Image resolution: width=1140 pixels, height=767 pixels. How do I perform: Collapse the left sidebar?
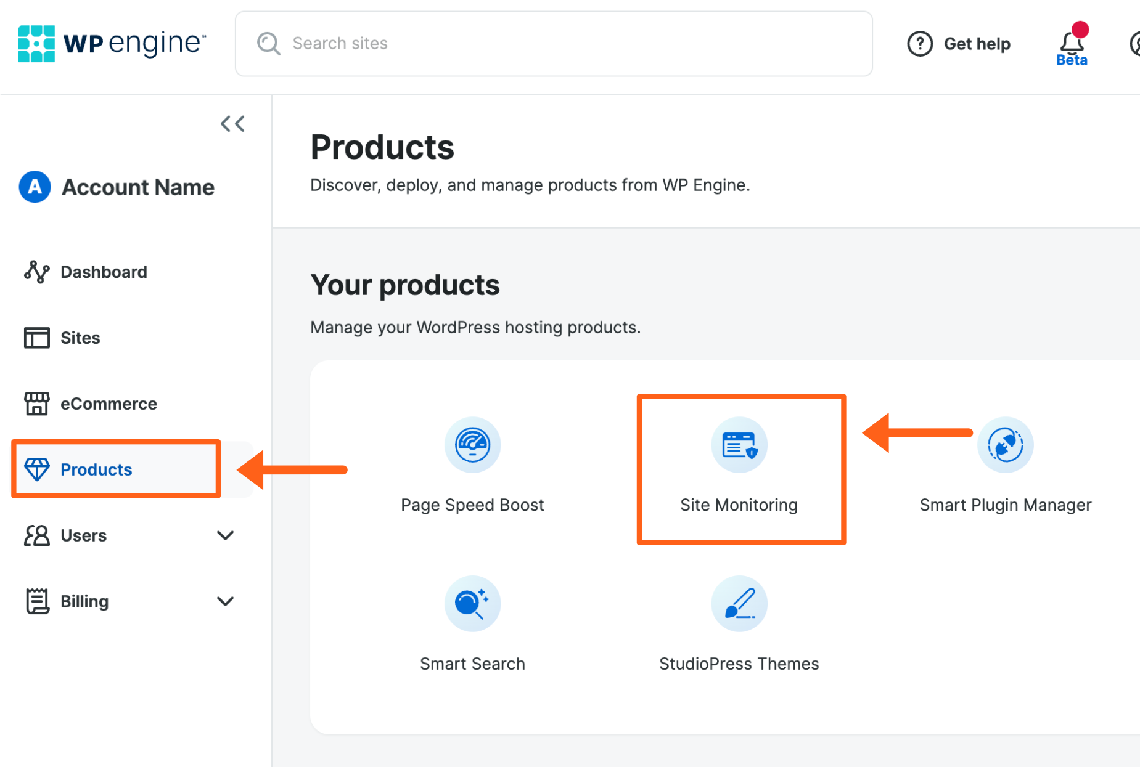tap(232, 123)
